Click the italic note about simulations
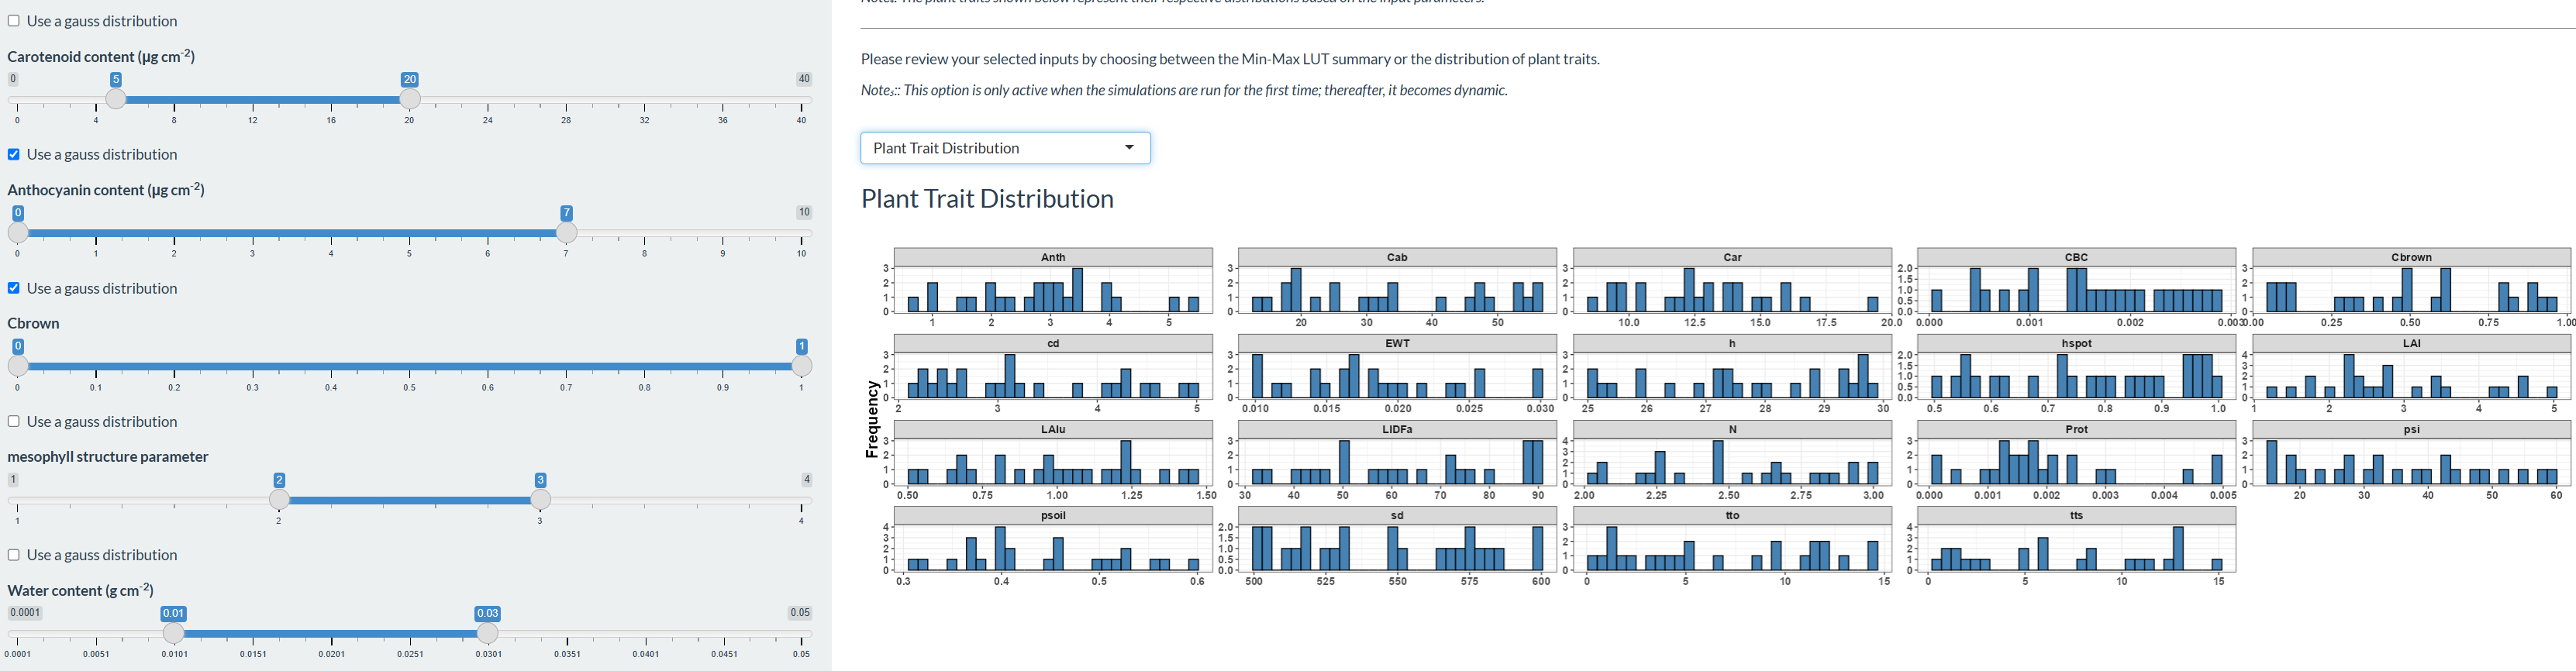Viewport: 2576px width, 671px height. tap(1184, 90)
